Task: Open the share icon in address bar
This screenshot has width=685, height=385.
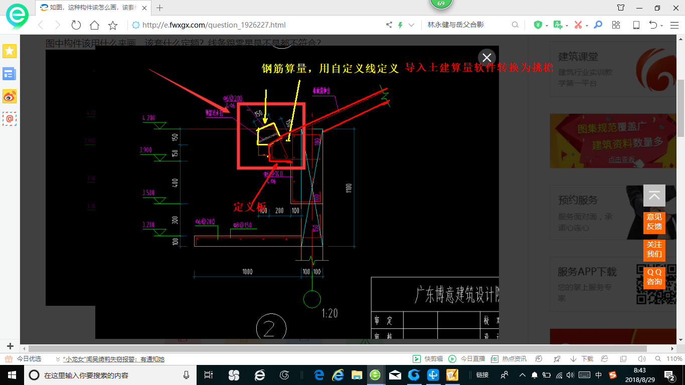Action: pyautogui.click(x=389, y=25)
